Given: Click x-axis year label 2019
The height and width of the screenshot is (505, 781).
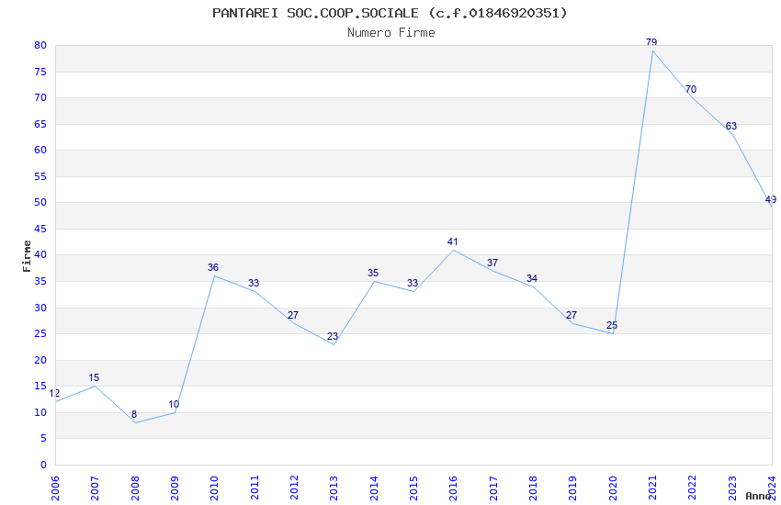Looking at the screenshot, I should point(572,488).
